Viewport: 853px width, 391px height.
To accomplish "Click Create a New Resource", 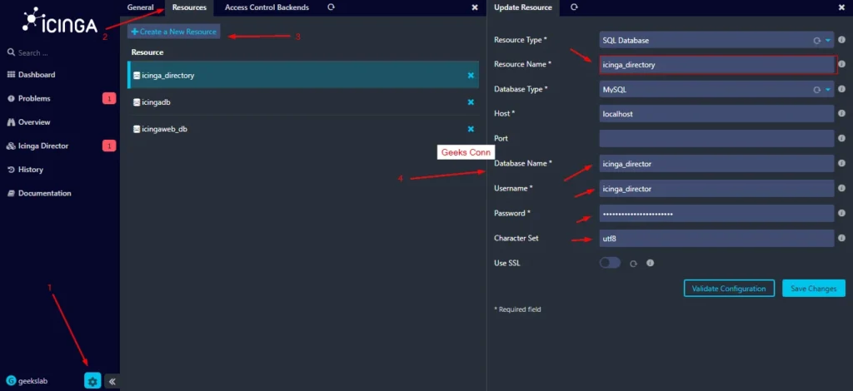I will pyautogui.click(x=173, y=32).
